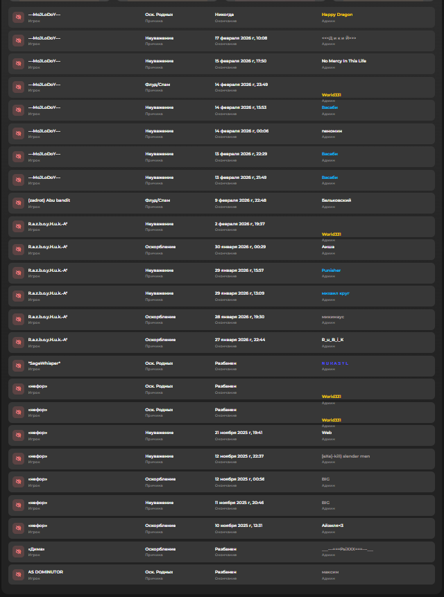This screenshot has height=597, width=444.
Task: Click ban icon in the 2 февраля 2026 row
Action: point(18,226)
